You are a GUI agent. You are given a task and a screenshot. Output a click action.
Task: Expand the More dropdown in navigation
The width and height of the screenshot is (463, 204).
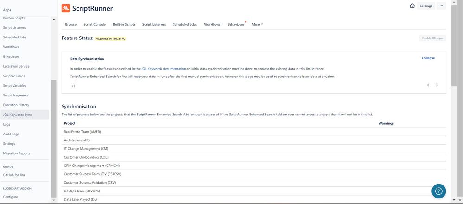[257, 24]
